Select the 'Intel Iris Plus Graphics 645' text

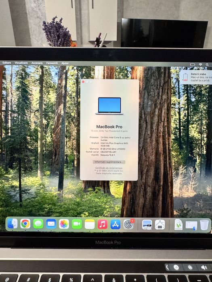click(114, 143)
